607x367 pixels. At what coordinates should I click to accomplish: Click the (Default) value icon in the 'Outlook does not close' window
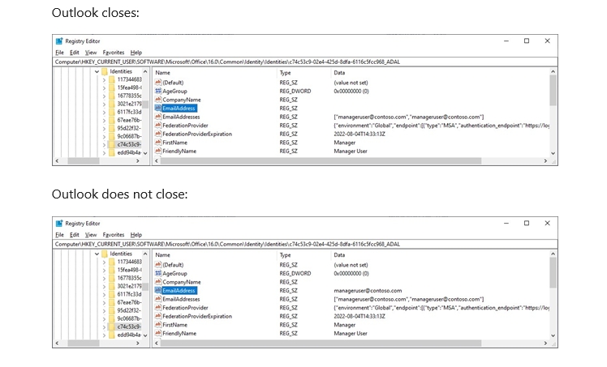pyautogui.click(x=158, y=265)
